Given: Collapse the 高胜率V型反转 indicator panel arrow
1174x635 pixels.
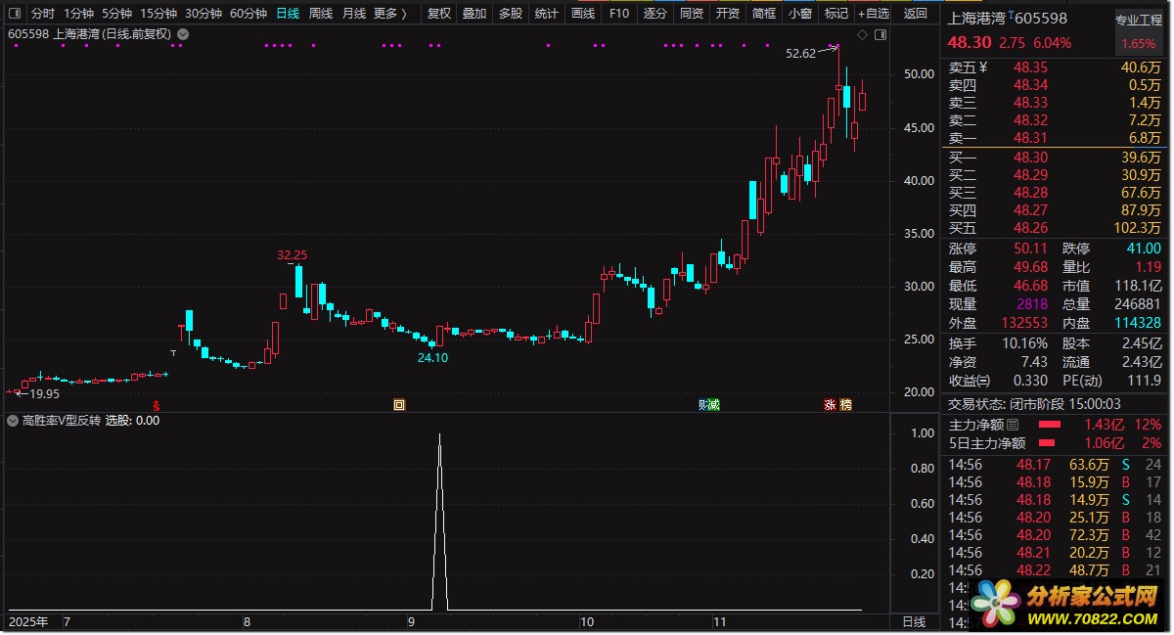Looking at the screenshot, I should [x=13, y=421].
